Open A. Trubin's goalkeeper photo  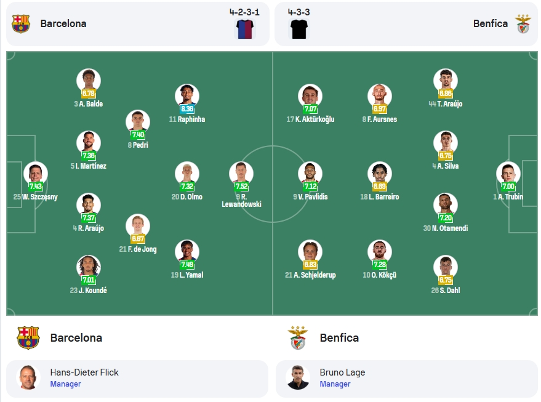point(508,173)
